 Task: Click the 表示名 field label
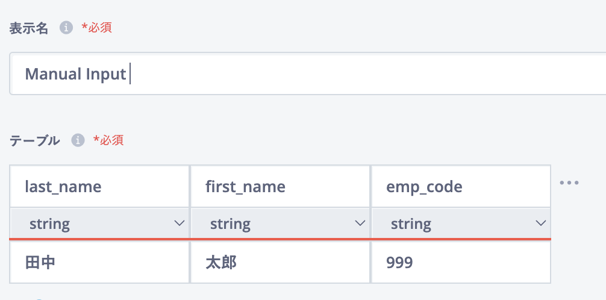tap(29, 28)
